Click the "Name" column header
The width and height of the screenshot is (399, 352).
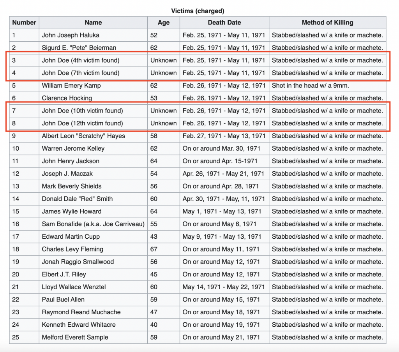click(x=93, y=23)
